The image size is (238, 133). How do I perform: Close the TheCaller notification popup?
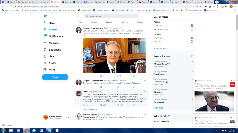[x=234, y=80]
